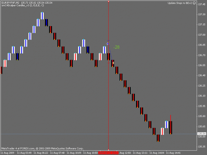The height and width of the screenshot is (155, 207).
Task: Click the MetaTrader 4 at FOREX.com copyright text
Action: click(42, 148)
